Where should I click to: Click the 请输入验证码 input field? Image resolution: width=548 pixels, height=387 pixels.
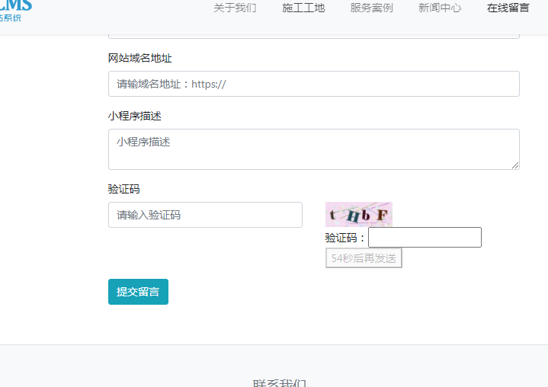205,215
